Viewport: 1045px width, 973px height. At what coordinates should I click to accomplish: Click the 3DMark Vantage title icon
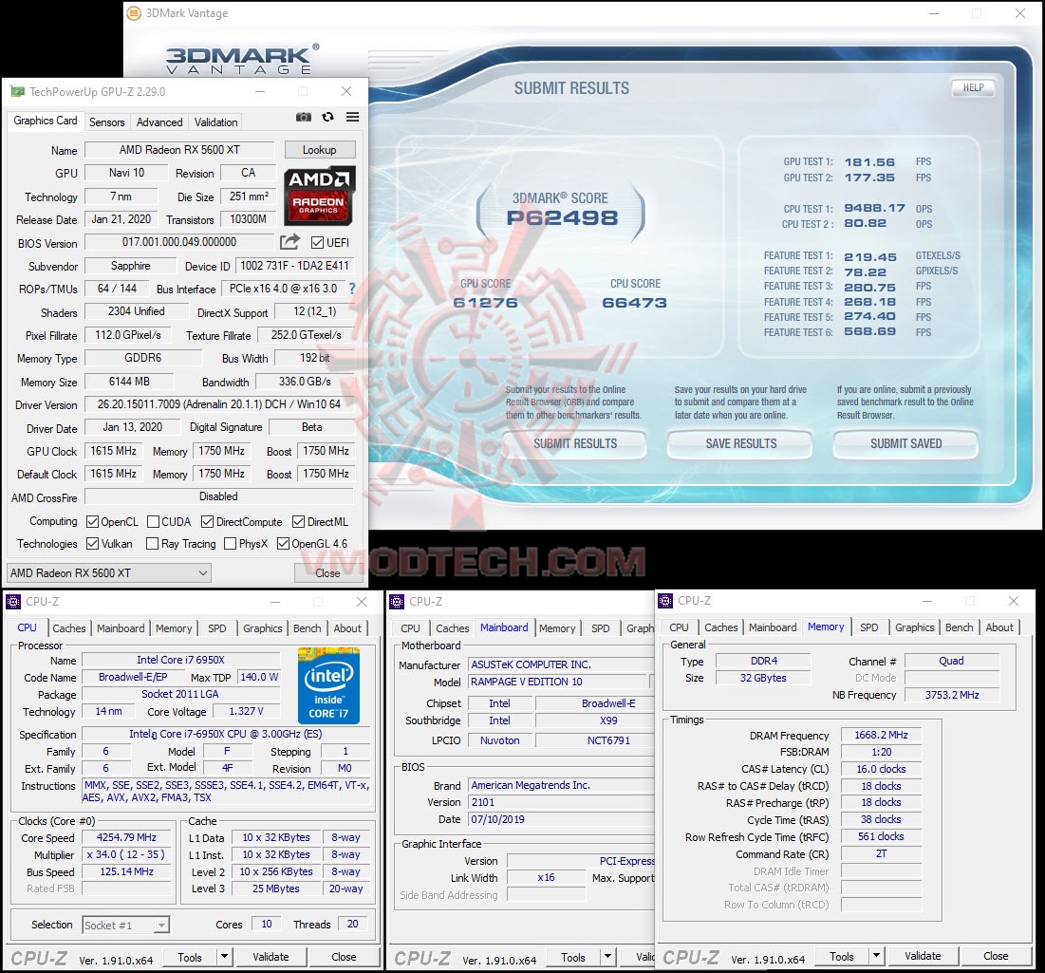point(134,12)
